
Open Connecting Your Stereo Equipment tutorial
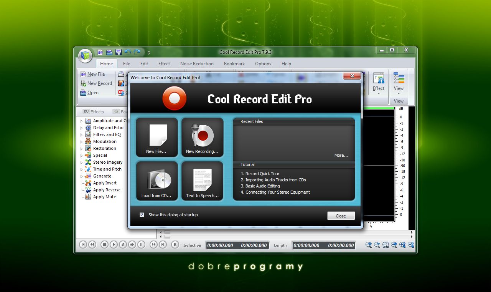[x=275, y=192]
